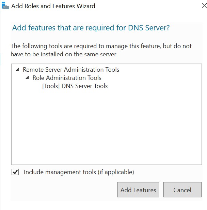Click the wizard icon in the title bar
Image resolution: width=207 pixels, height=210 pixels.
point(5,5)
